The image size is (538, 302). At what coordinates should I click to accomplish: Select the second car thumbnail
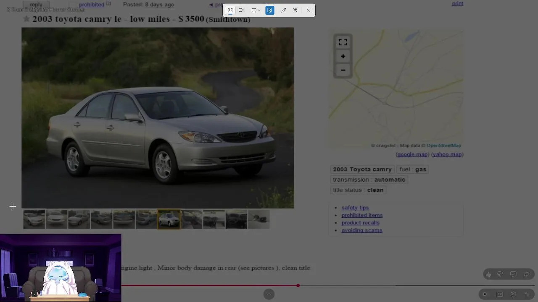[x=56, y=219]
